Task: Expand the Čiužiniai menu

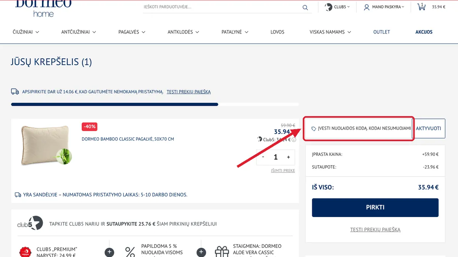Action: 26,32
